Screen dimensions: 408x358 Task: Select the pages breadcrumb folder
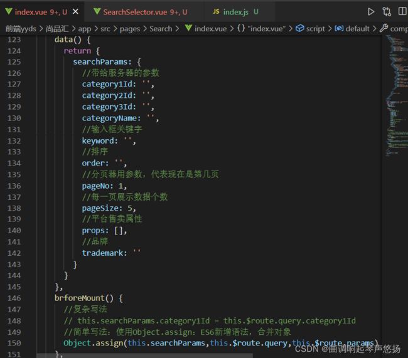click(x=130, y=29)
